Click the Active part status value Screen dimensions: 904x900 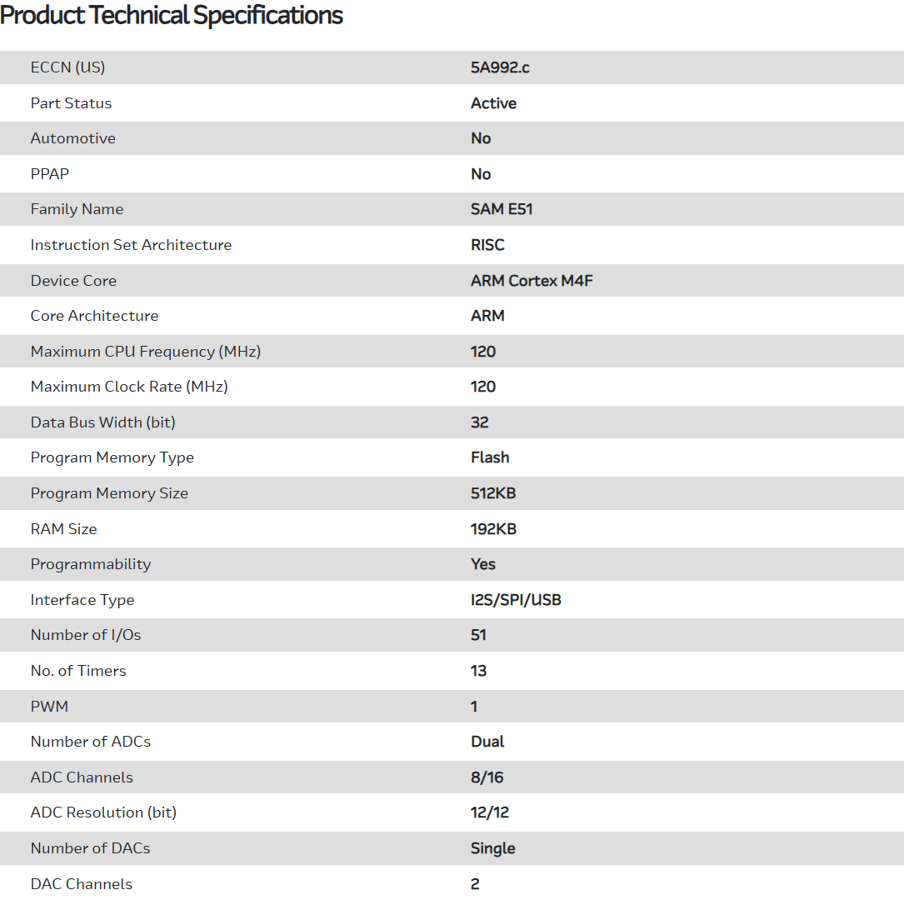coord(493,103)
